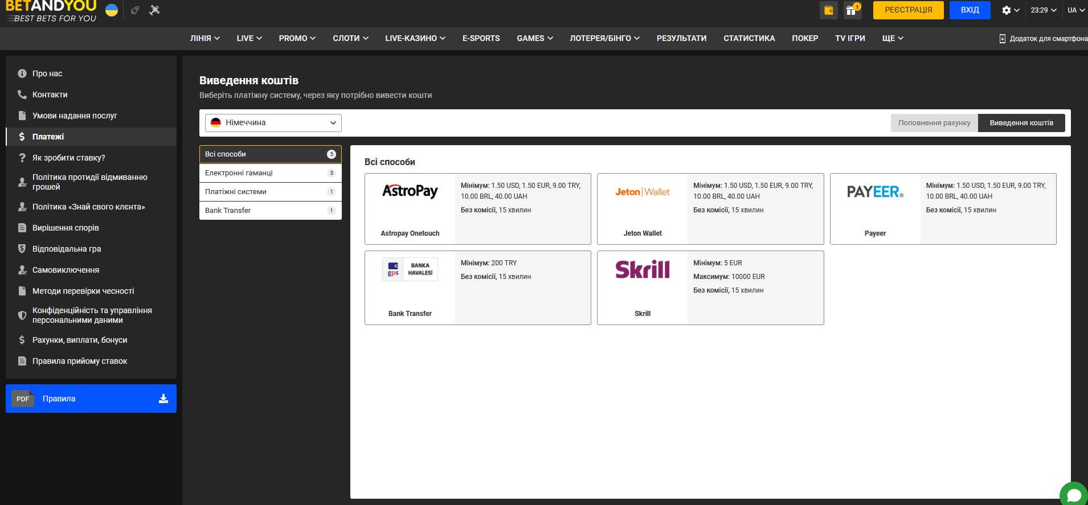
Task: Expand the ЛОТЕРЕЯ/БІНГО menu
Action: [x=605, y=38]
